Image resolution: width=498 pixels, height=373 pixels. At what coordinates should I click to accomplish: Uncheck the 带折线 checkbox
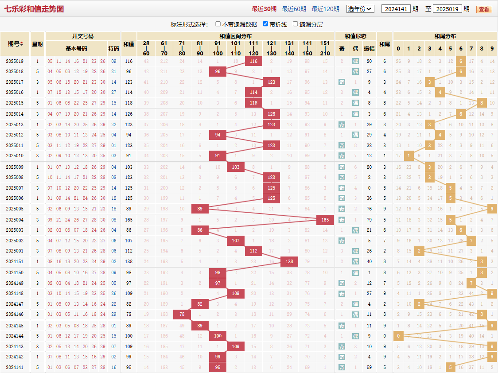point(265,24)
